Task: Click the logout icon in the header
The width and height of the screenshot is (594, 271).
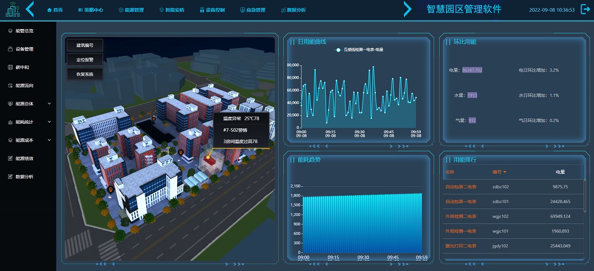Action: (586, 9)
